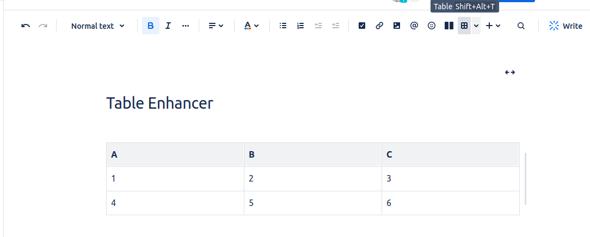Expand table options chevron
This screenshot has width=590, height=237.
coord(476,26)
